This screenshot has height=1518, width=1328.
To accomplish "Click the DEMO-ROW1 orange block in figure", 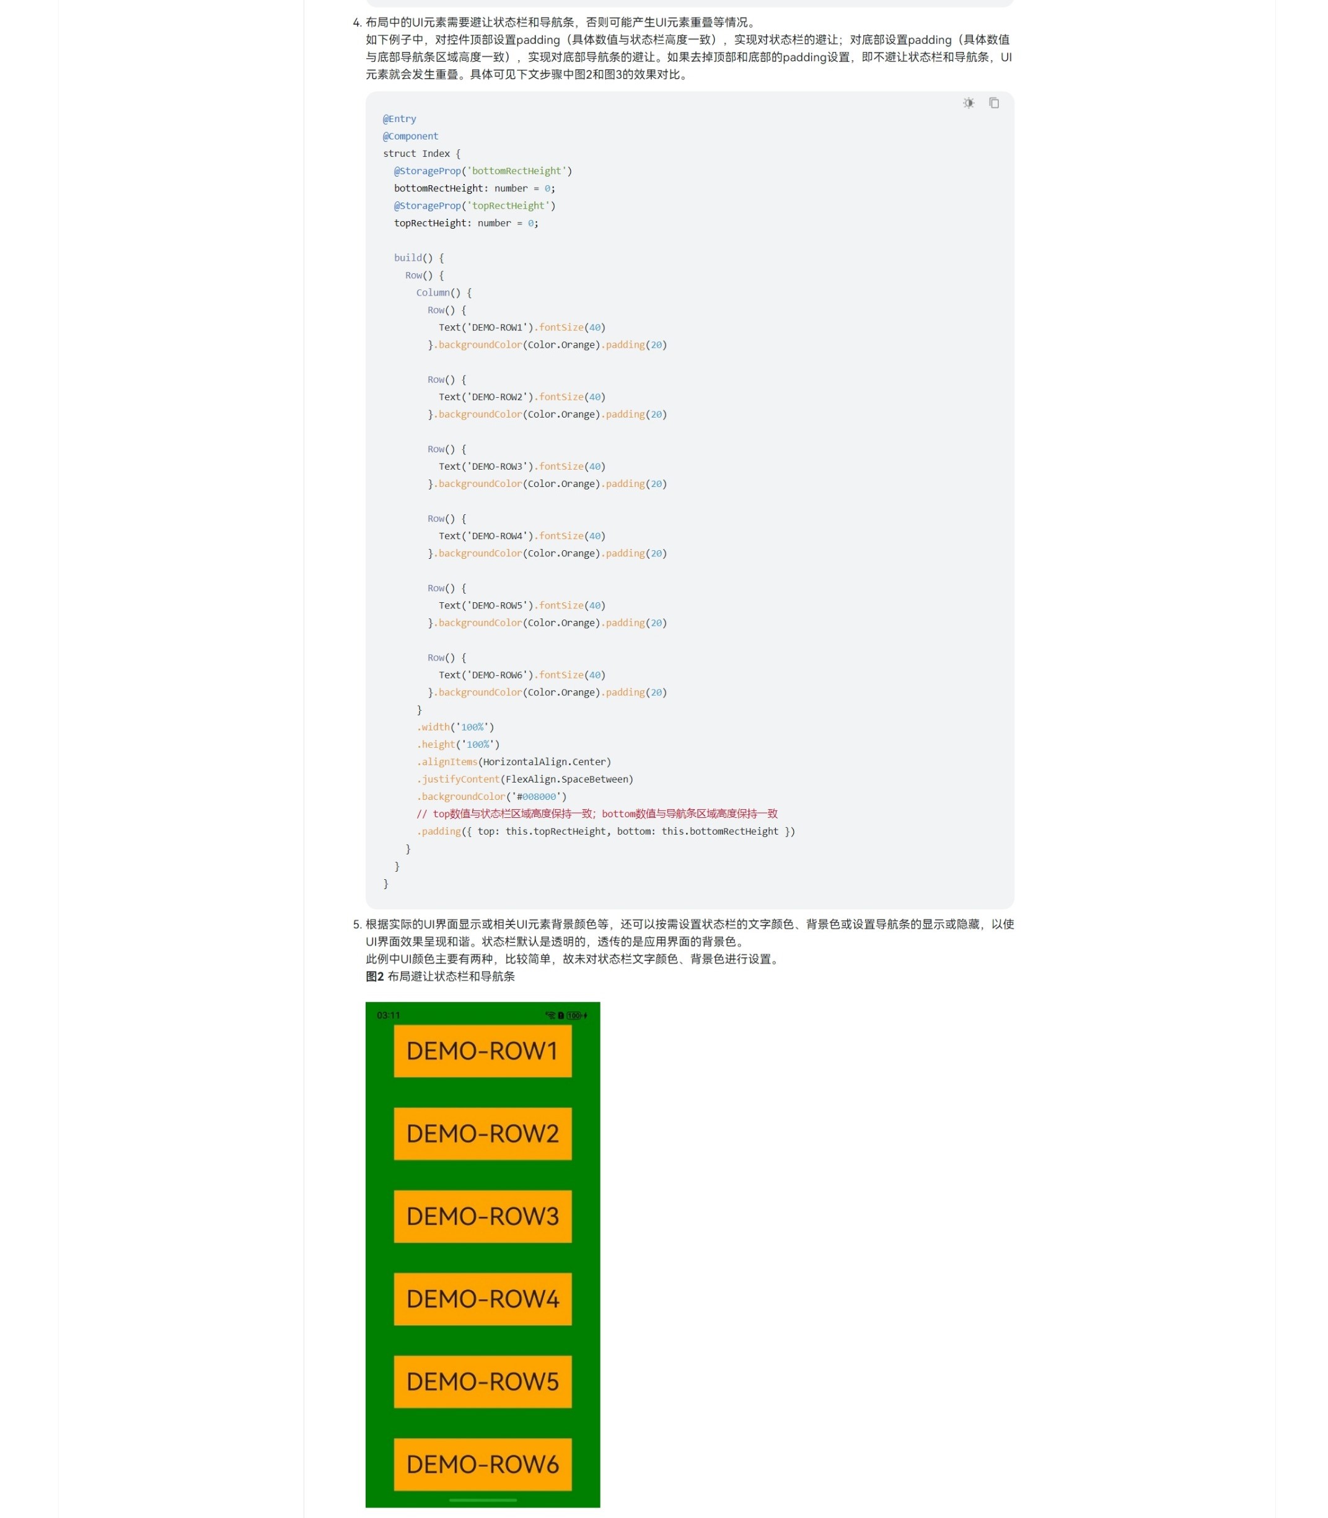I will (x=483, y=1051).
